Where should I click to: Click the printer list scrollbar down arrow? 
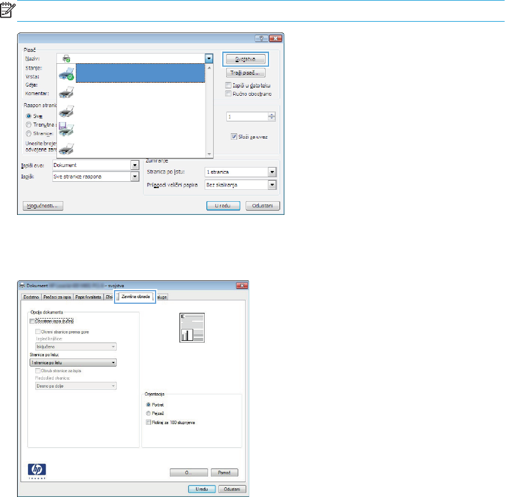point(209,154)
